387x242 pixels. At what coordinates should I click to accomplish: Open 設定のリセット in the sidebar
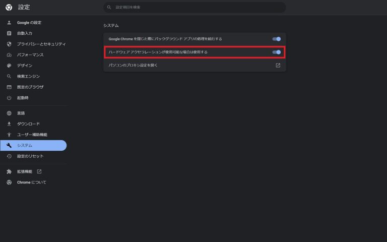(x=30, y=156)
